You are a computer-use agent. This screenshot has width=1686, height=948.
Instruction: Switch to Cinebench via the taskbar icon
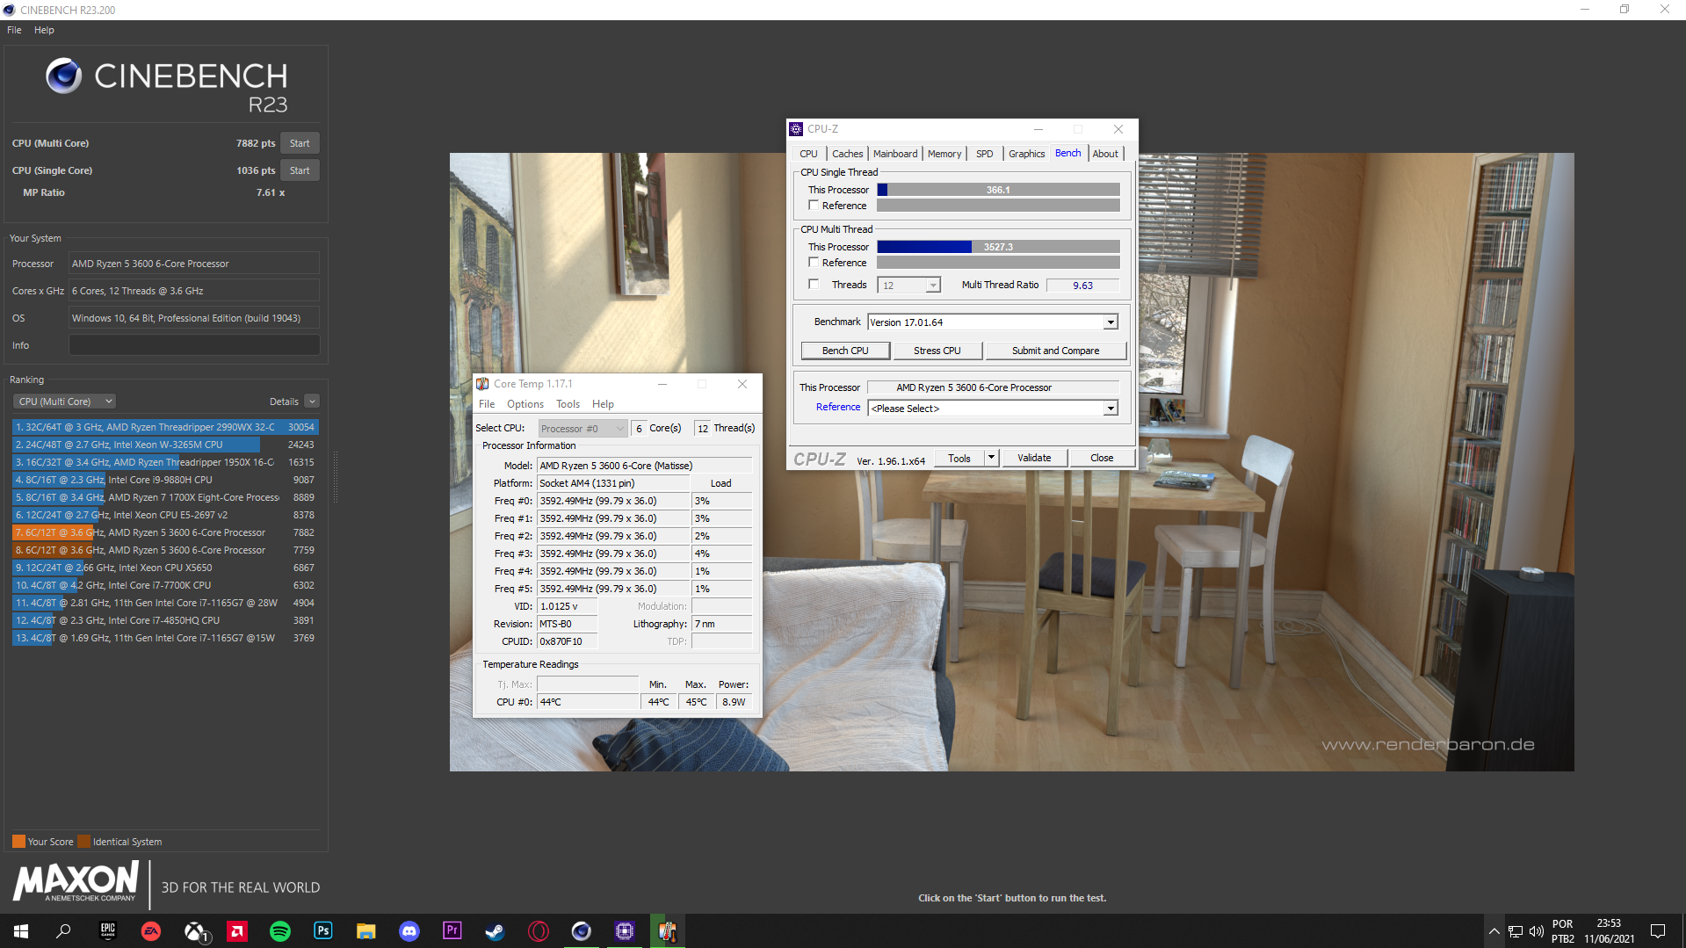(x=582, y=931)
